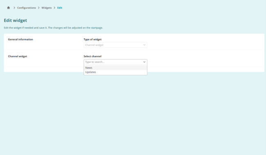Click the Edit widget page heading

tap(16, 20)
